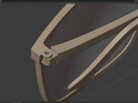Click the second mouse icon in the status bar

point(18,102)
